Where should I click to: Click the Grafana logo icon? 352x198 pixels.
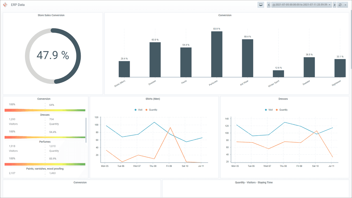pyautogui.click(x=5, y=5)
